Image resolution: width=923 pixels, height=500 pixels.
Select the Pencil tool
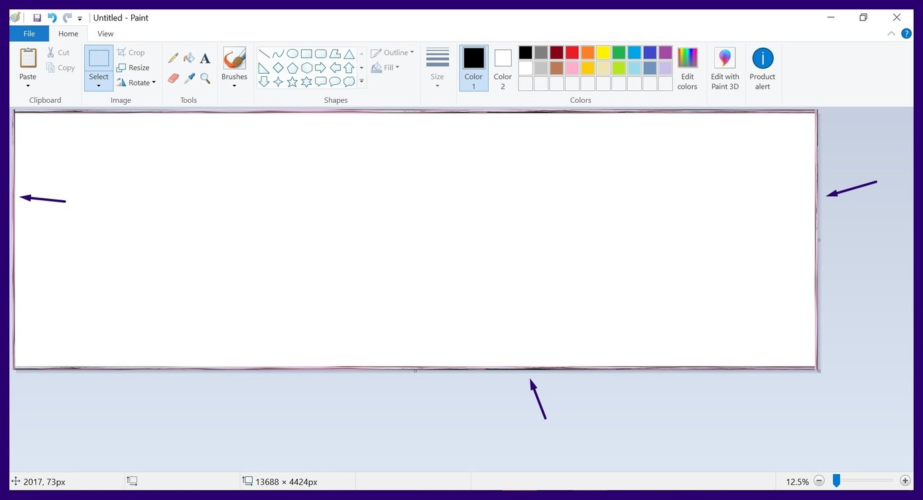(x=173, y=58)
